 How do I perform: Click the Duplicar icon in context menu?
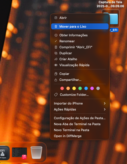click(x=56, y=53)
